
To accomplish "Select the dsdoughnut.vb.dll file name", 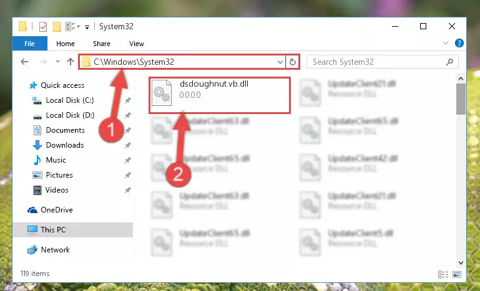I will coord(214,83).
